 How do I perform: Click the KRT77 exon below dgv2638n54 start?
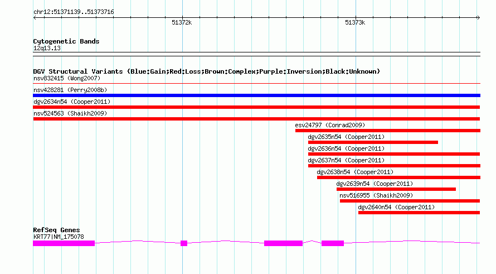[333, 243]
